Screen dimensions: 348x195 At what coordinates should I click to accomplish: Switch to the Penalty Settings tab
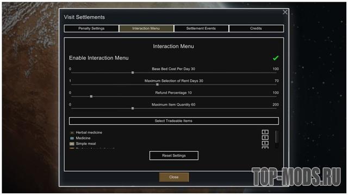(x=91, y=29)
